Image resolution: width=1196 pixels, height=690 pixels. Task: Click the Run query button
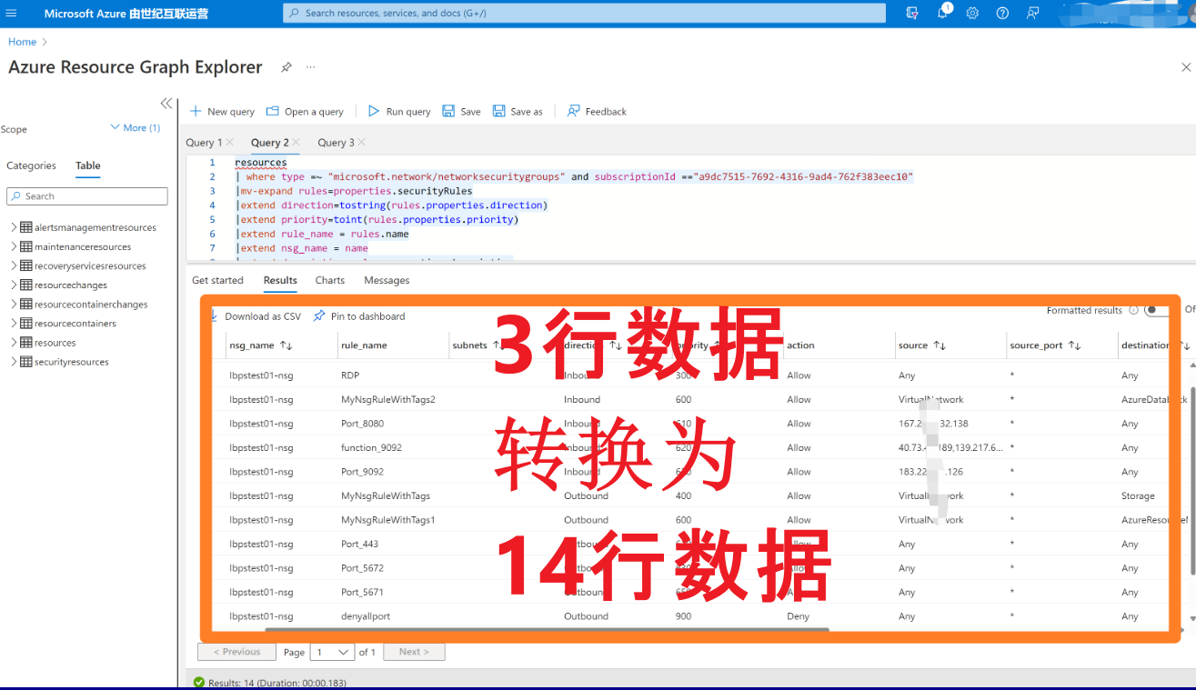pos(399,111)
